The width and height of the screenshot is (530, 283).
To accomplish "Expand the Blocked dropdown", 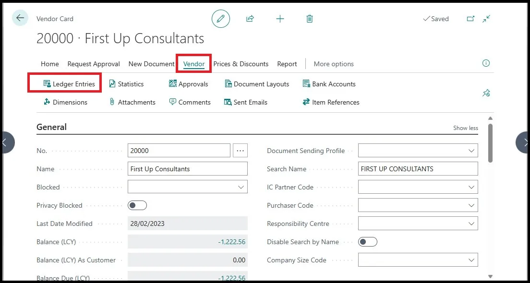I will pos(241,187).
